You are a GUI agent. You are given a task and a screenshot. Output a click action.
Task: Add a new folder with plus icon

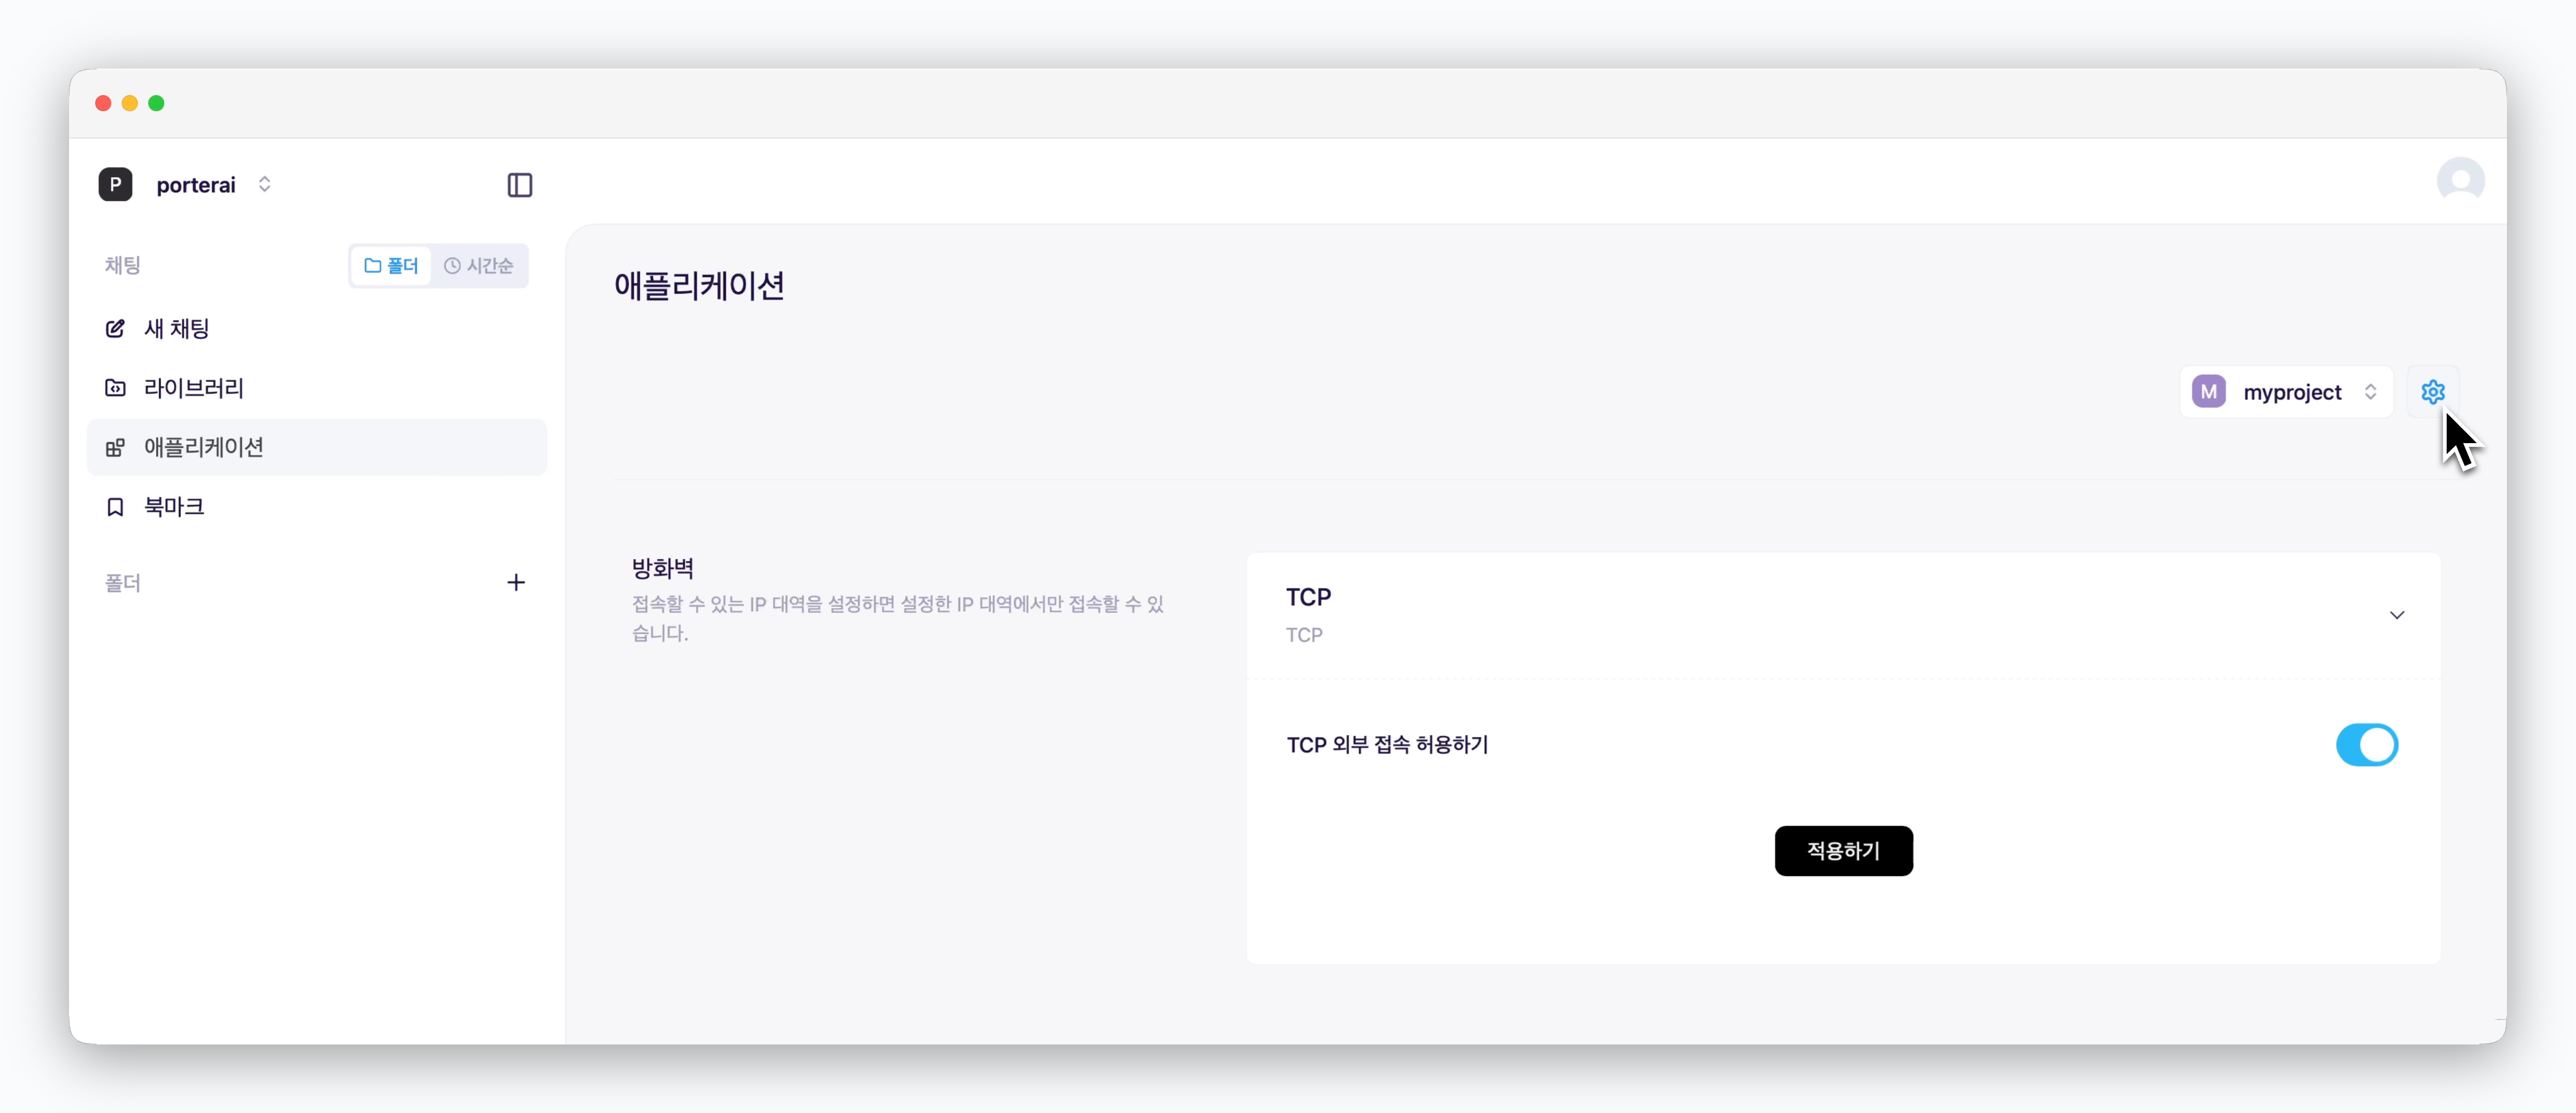point(516,582)
